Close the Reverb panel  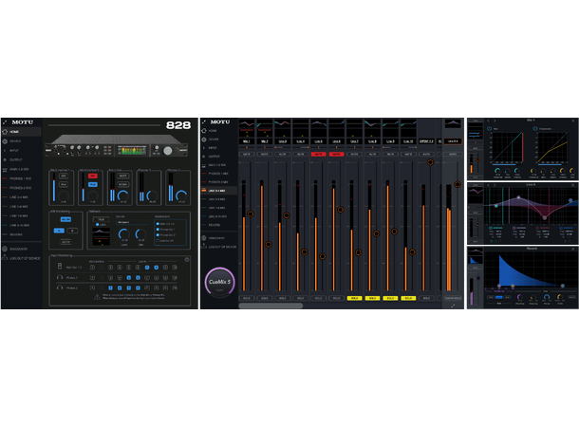(x=573, y=250)
